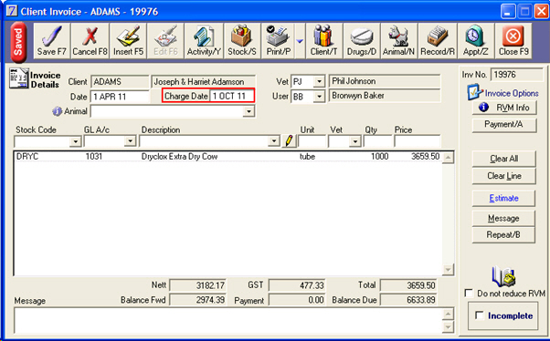The width and height of the screenshot is (550, 341).
Task: Click the RVM Info button
Action: [504, 108]
